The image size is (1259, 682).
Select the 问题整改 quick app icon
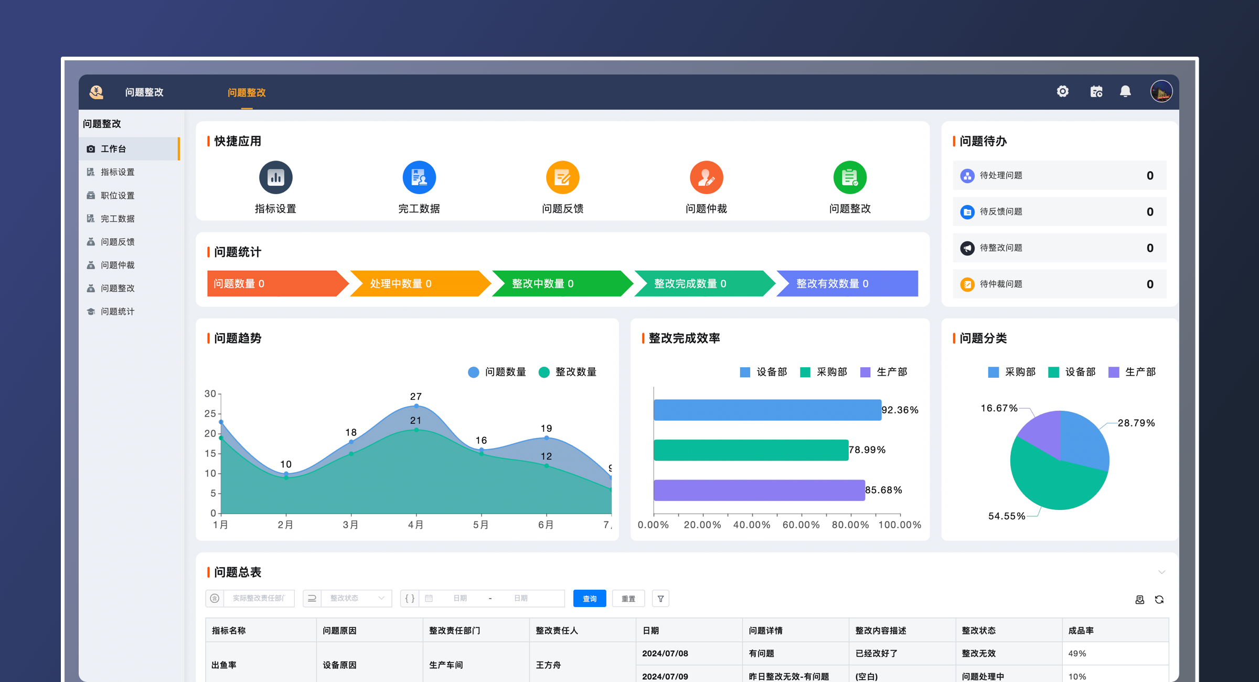[x=850, y=177]
